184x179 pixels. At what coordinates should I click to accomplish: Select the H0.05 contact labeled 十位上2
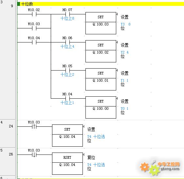[67, 71]
